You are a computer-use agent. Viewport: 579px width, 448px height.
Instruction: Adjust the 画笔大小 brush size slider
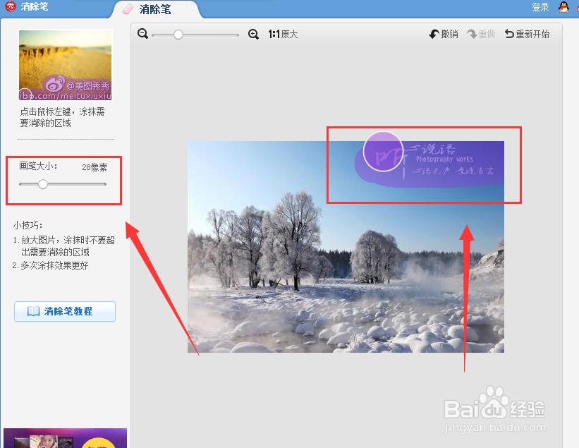point(42,184)
